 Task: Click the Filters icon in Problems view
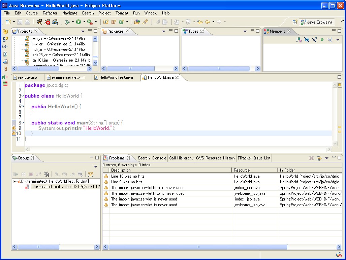(319, 158)
